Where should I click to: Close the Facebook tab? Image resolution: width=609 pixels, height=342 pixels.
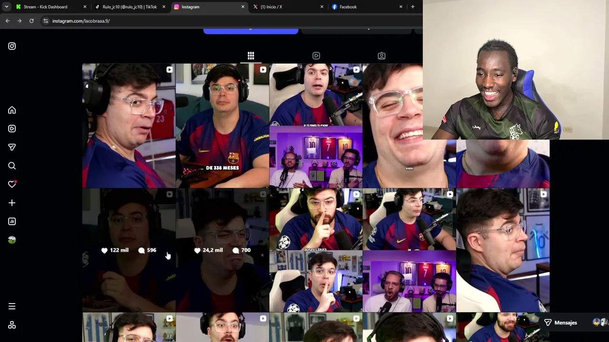click(401, 7)
